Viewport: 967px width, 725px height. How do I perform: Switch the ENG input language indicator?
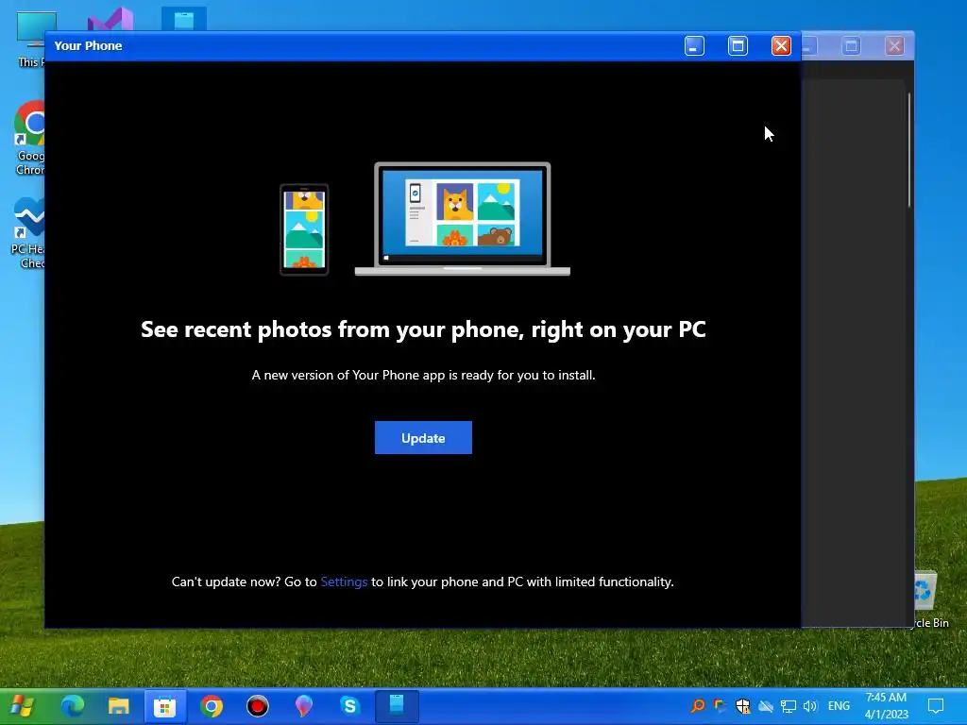(839, 706)
